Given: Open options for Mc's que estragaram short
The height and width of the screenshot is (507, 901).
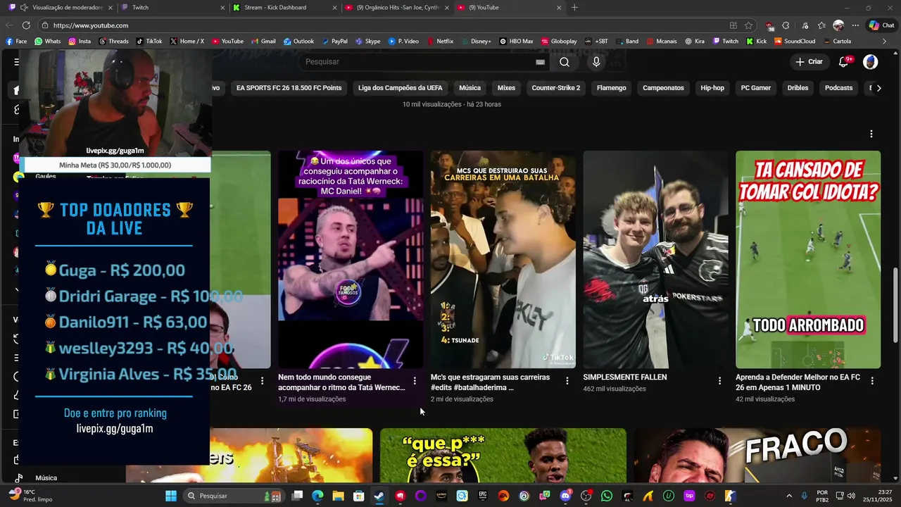Looking at the screenshot, I should [567, 381].
